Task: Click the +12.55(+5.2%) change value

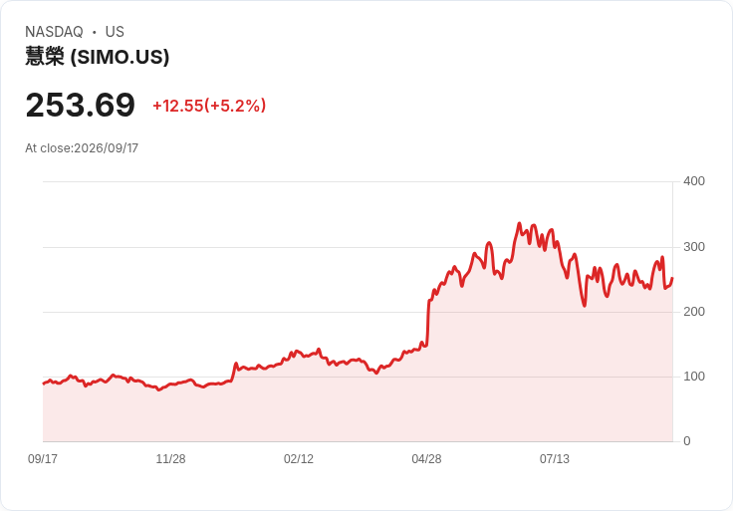Action: (209, 106)
